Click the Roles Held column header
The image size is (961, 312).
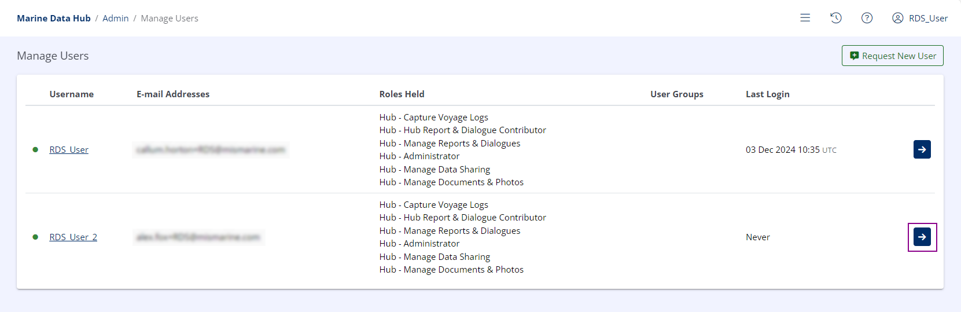(402, 94)
